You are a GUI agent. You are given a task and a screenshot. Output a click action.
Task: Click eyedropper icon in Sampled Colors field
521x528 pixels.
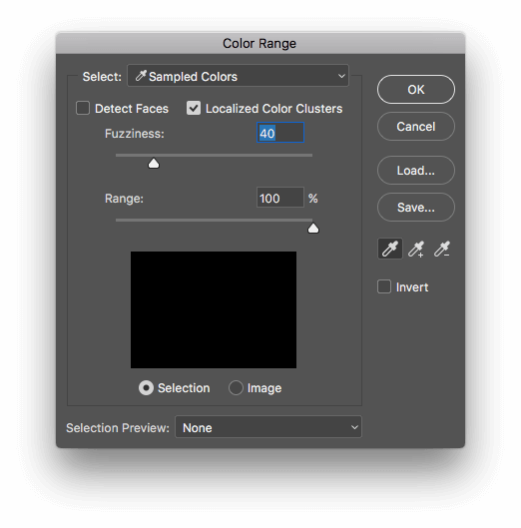click(x=141, y=76)
